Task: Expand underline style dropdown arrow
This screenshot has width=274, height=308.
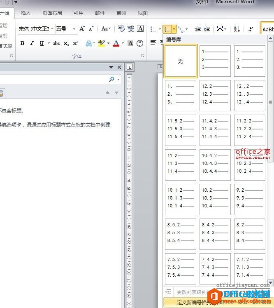Action: coord(49,43)
